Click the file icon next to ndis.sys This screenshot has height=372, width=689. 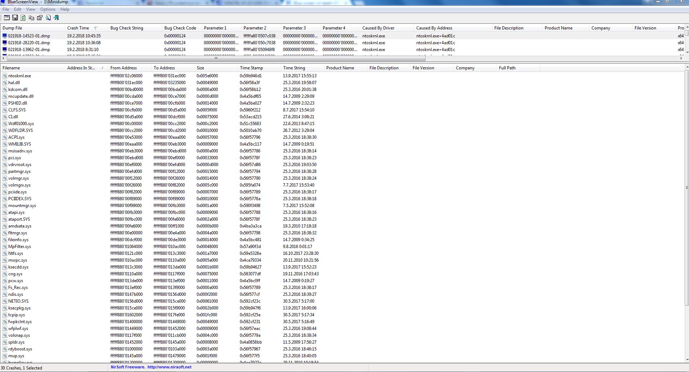5,294
